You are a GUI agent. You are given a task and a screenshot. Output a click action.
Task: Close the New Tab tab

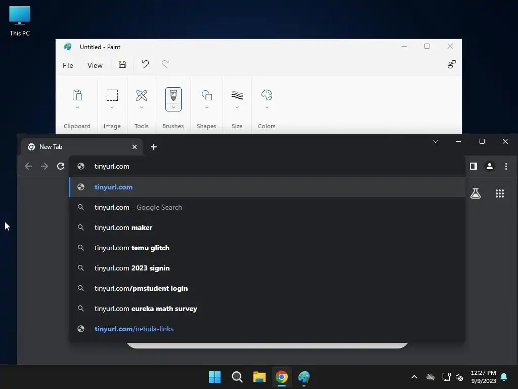pyautogui.click(x=135, y=147)
